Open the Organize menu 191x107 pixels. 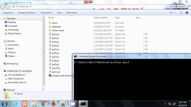point(8,12)
